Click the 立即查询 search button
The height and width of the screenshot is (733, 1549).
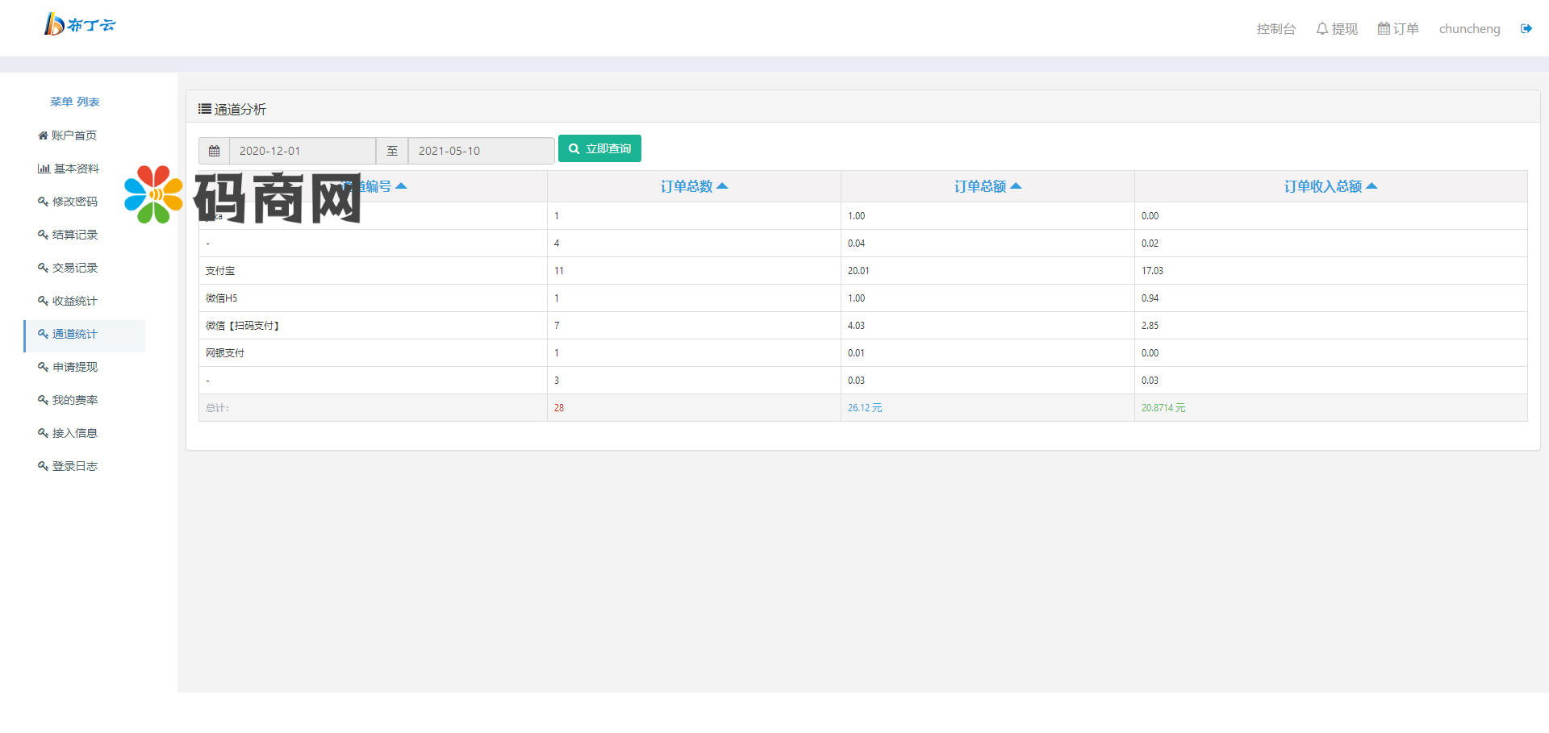pos(599,149)
